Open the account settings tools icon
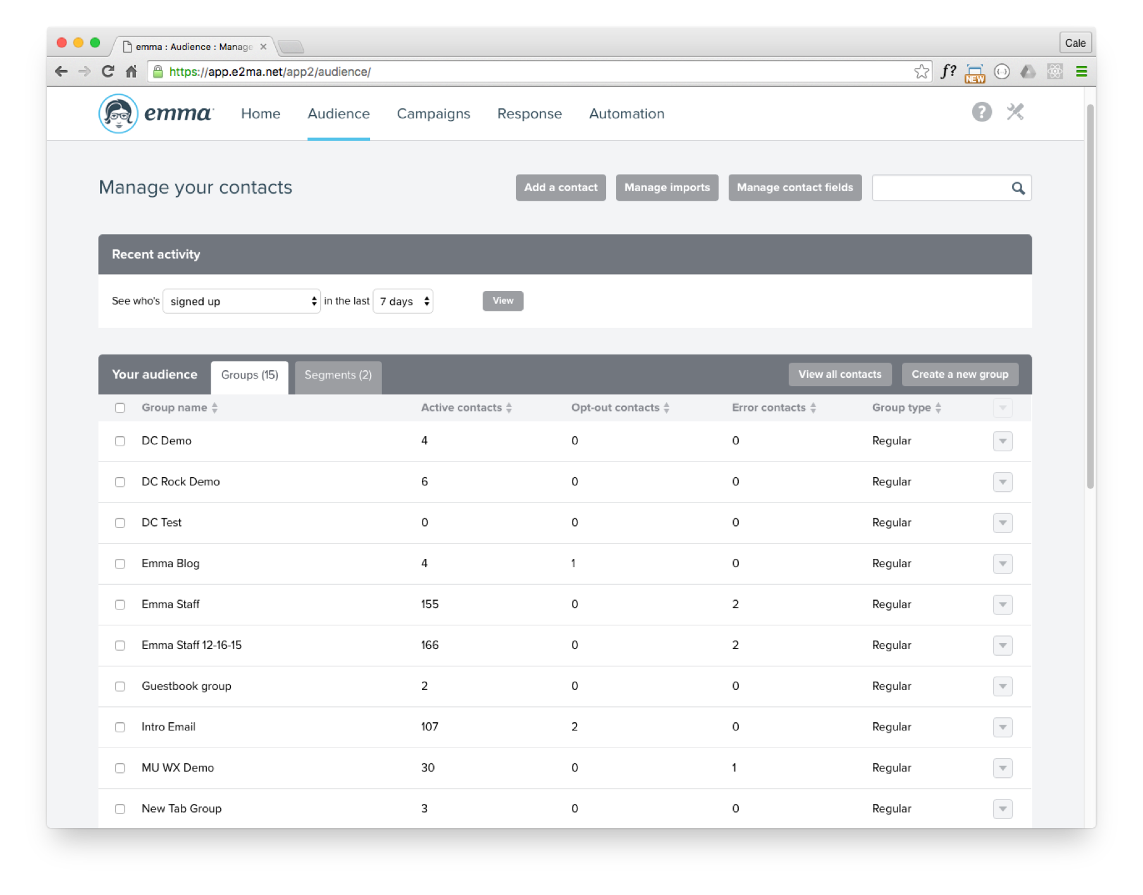Viewport: 1143px width, 895px height. [1015, 113]
